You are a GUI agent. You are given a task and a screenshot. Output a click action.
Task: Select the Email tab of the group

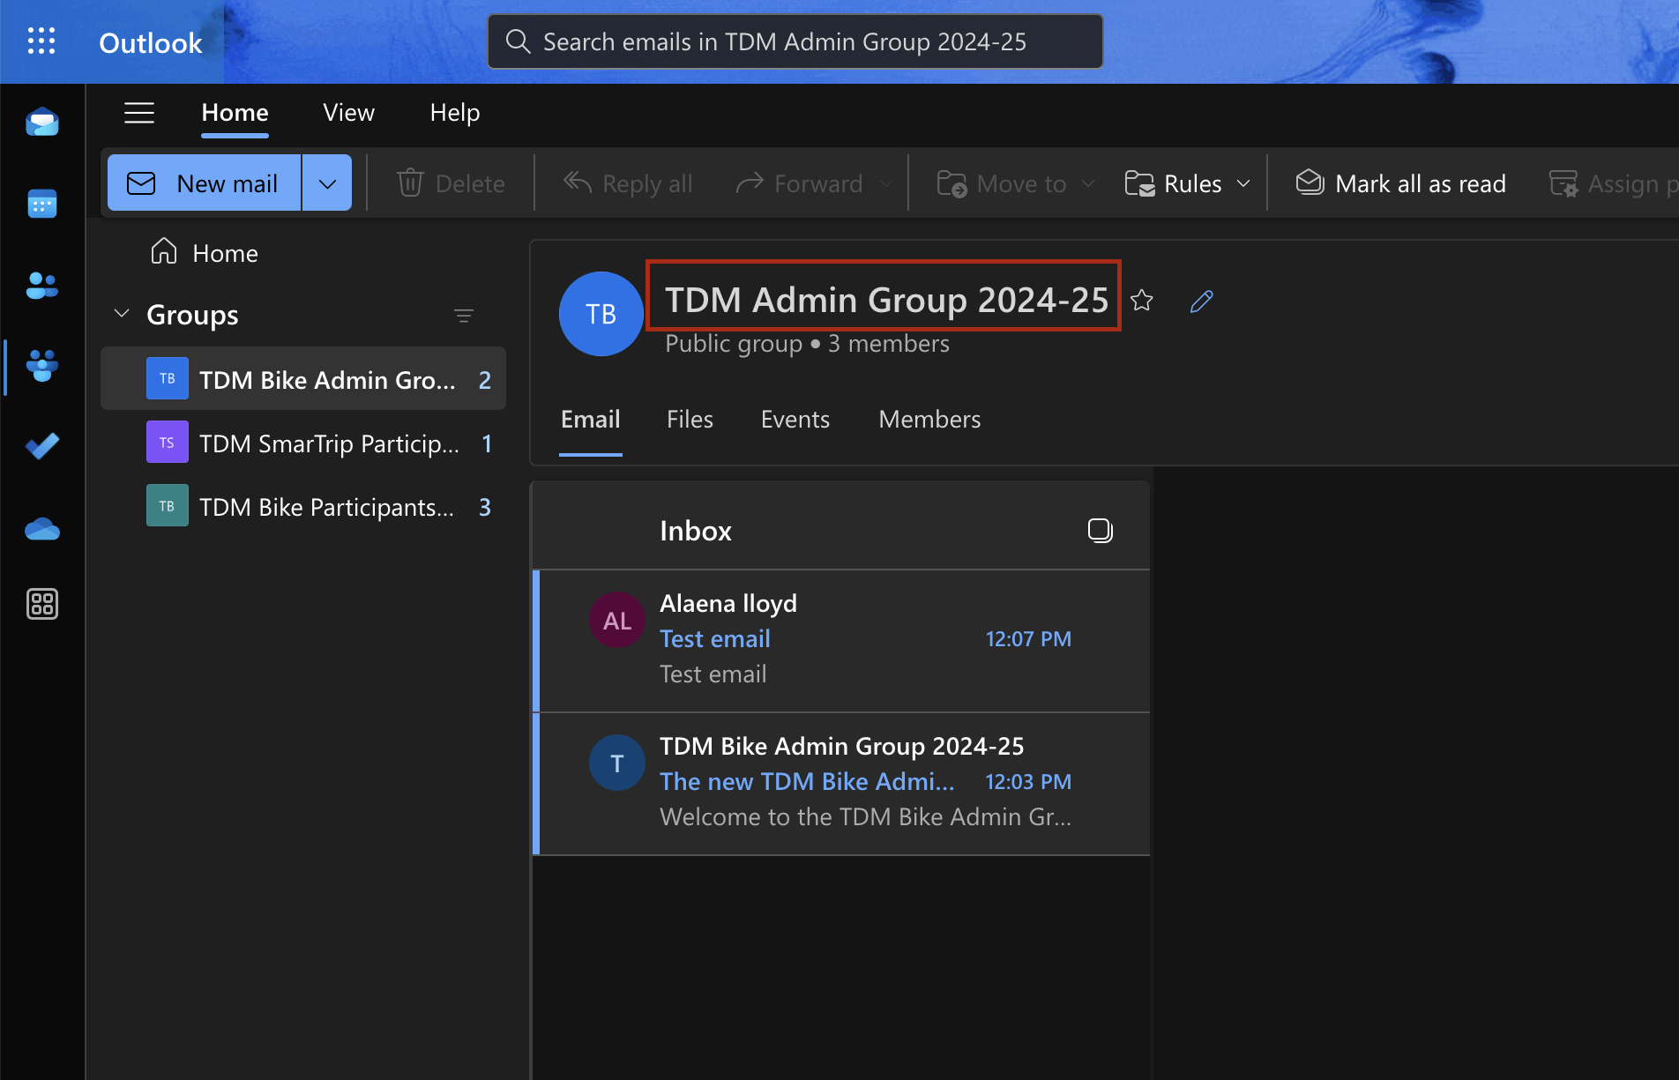click(x=591, y=420)
